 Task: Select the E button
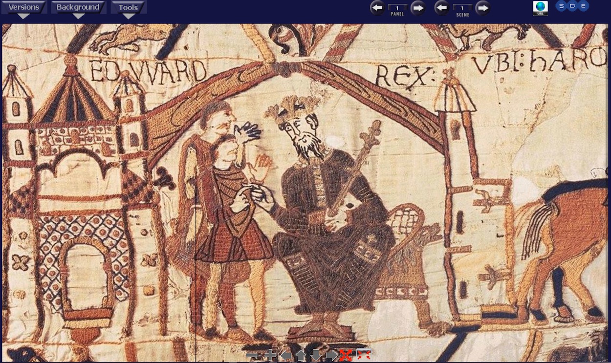tap(583, 6)
